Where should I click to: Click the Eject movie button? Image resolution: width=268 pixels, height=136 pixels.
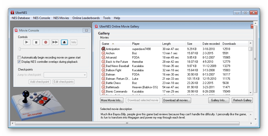(x=64, y=42)
